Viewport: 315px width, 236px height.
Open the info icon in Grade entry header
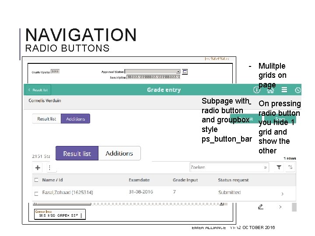point(256,90)
